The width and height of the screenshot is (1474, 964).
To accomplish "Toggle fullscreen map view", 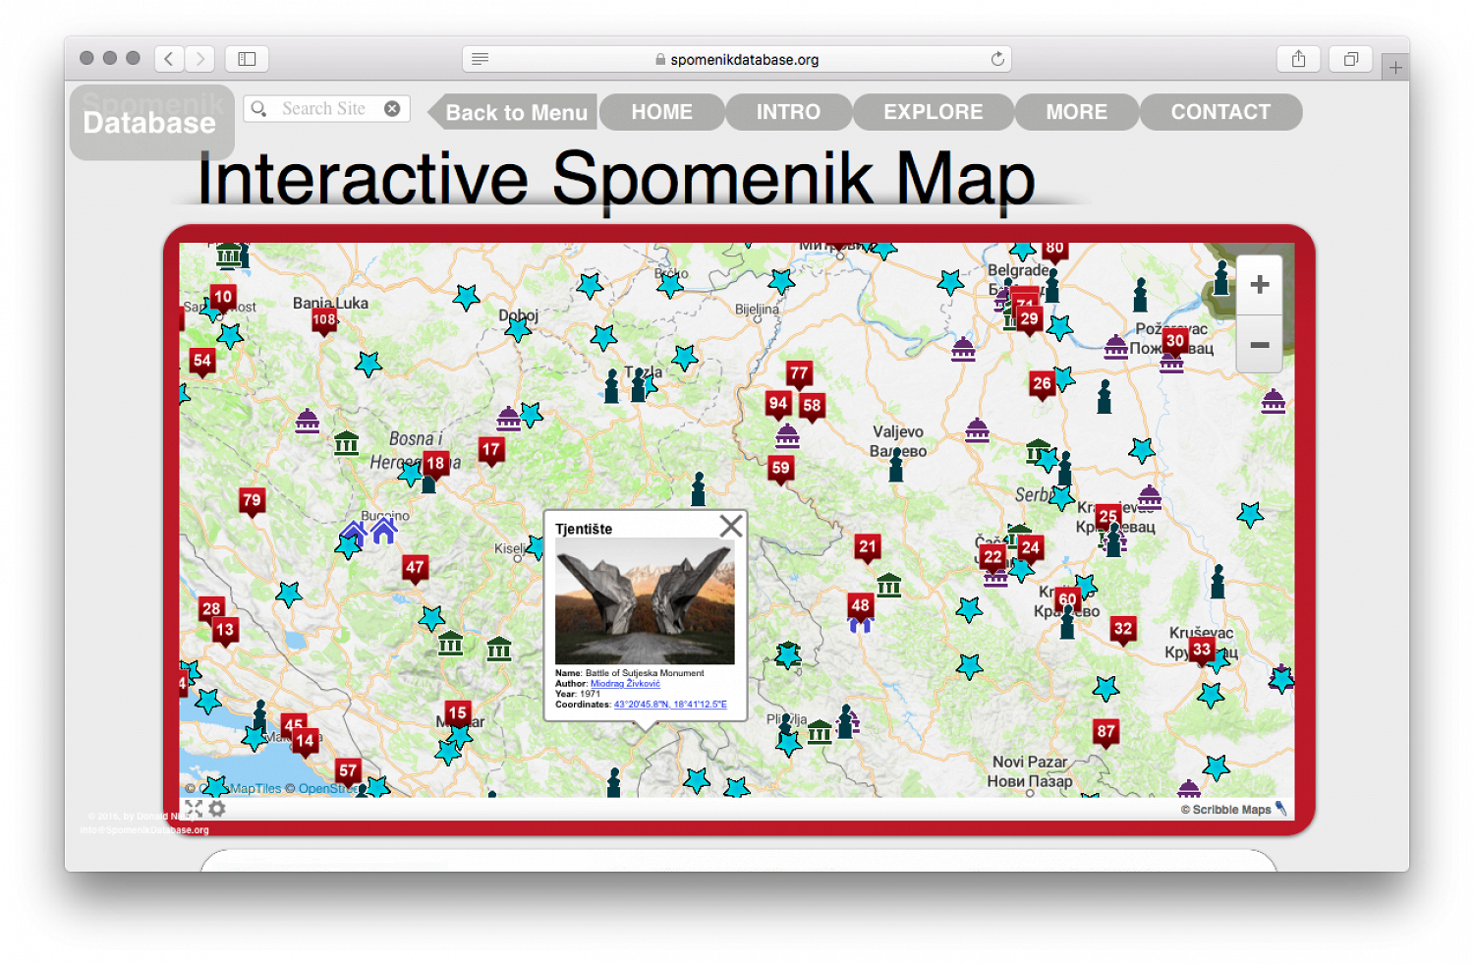I will tap(194, 809).
